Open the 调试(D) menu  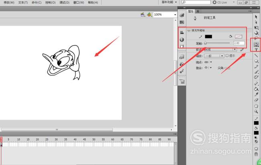[64, 2]
